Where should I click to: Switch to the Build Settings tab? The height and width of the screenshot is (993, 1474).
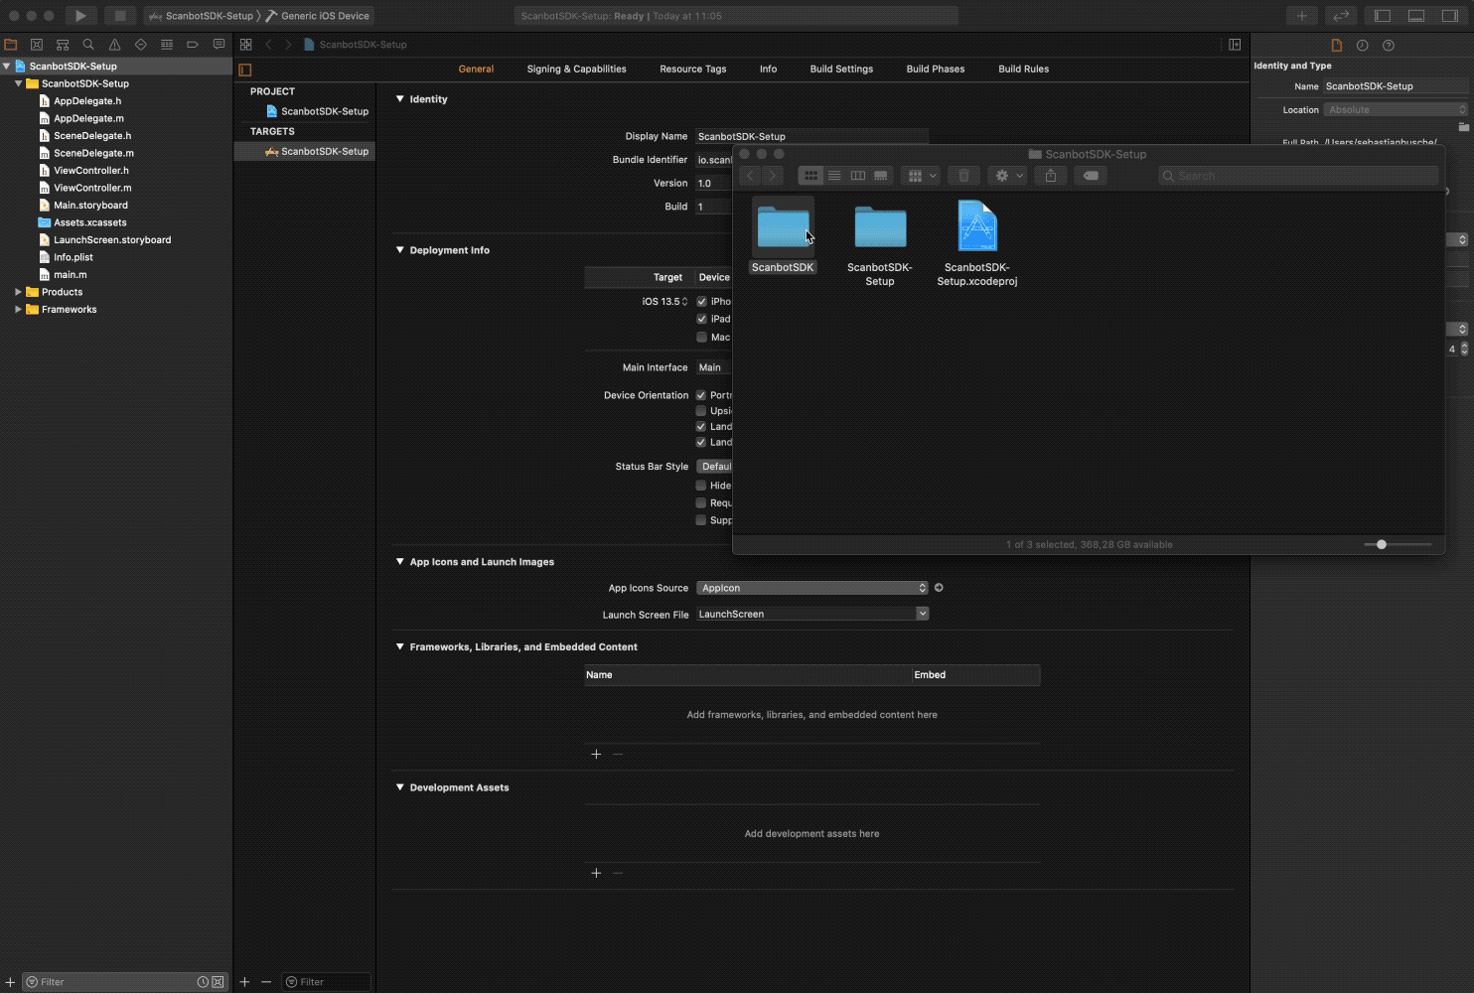pos(841,69)
